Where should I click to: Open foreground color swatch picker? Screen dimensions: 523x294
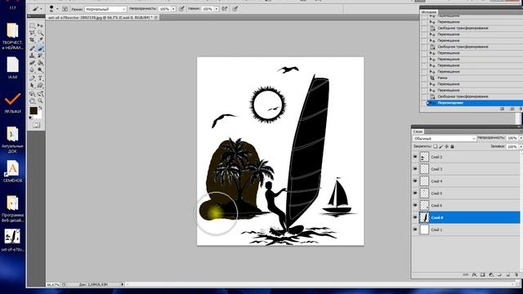[33, 110]
